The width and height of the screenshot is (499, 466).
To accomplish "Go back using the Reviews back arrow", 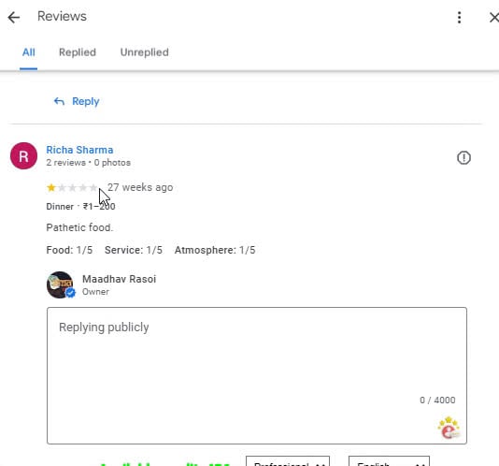I will (14, 17).
